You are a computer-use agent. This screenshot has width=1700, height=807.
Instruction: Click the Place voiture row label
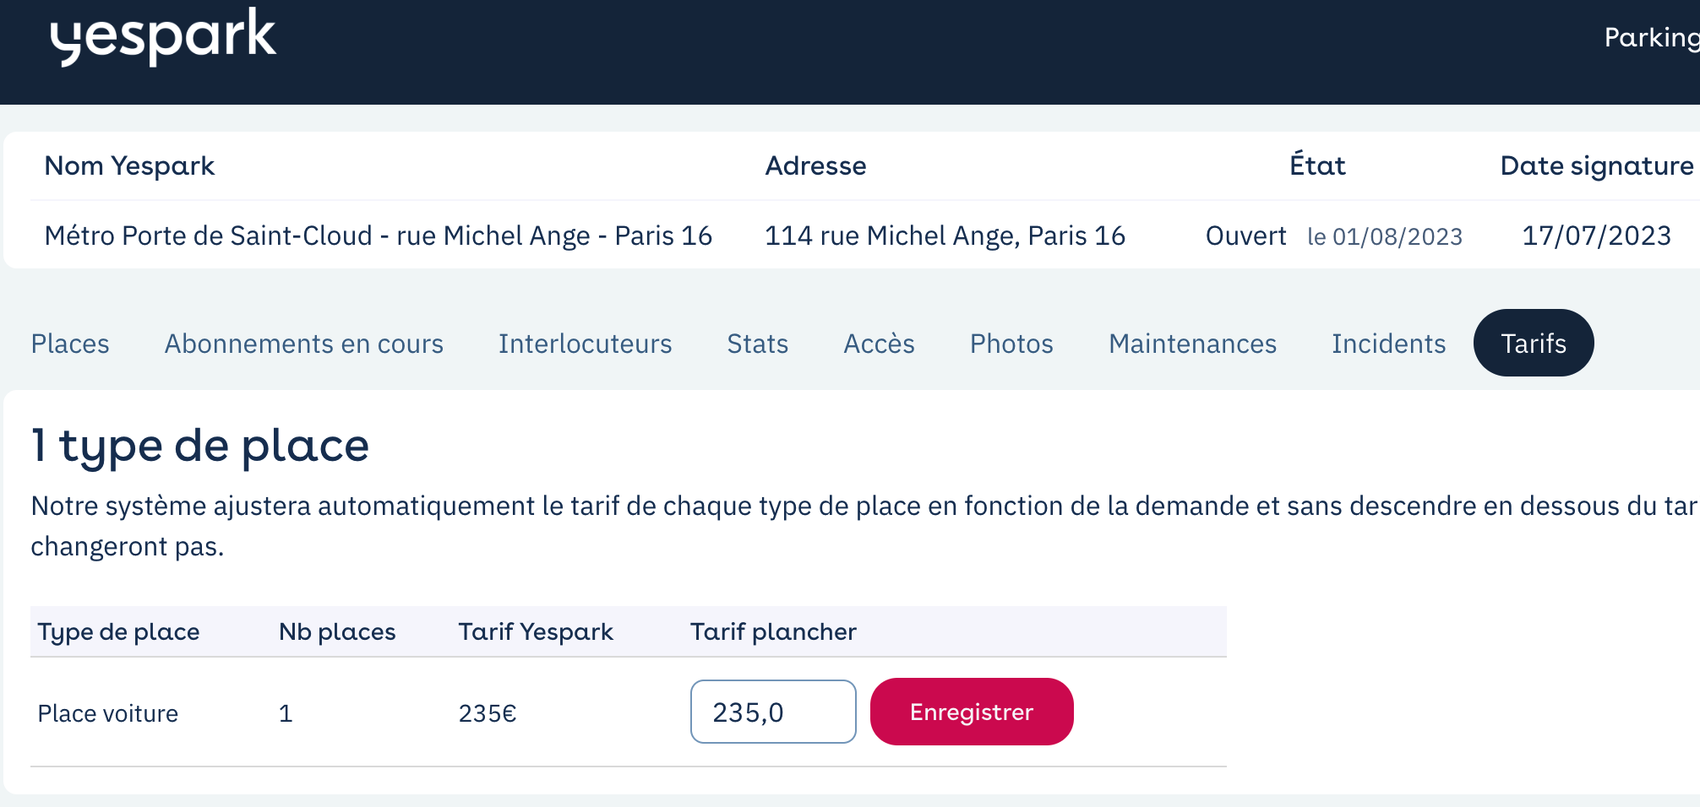[x=108, y=714]
